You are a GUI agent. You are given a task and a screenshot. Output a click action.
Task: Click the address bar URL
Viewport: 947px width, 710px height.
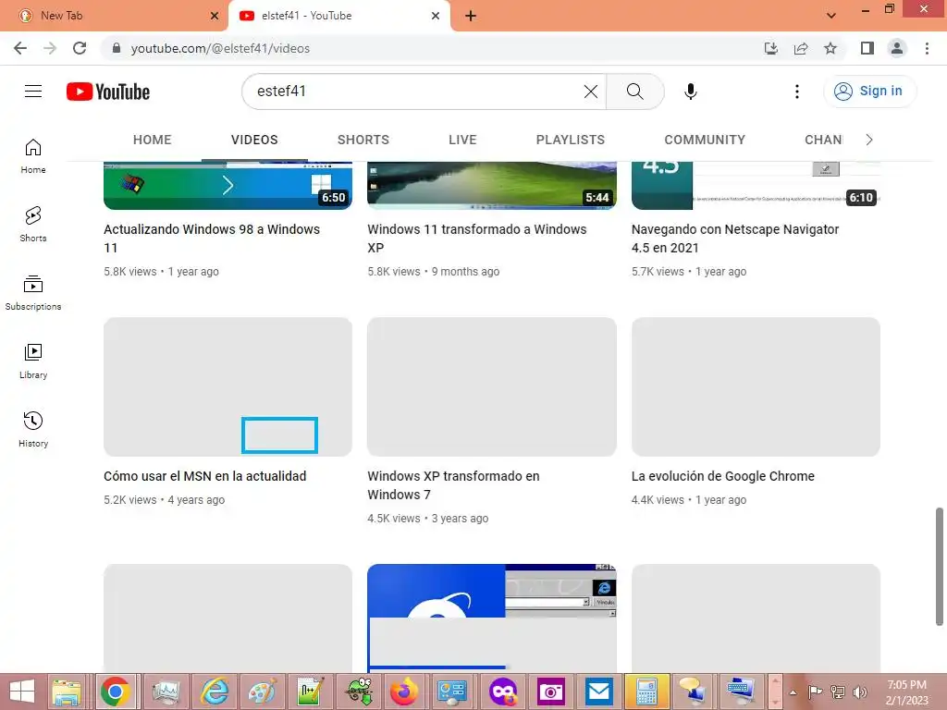[220, 48]
